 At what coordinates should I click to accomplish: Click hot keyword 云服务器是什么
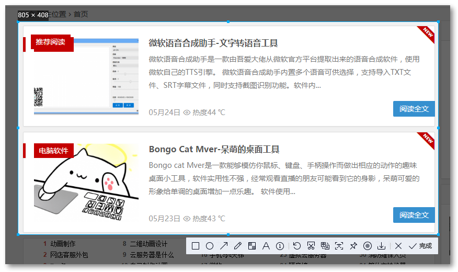152,255
